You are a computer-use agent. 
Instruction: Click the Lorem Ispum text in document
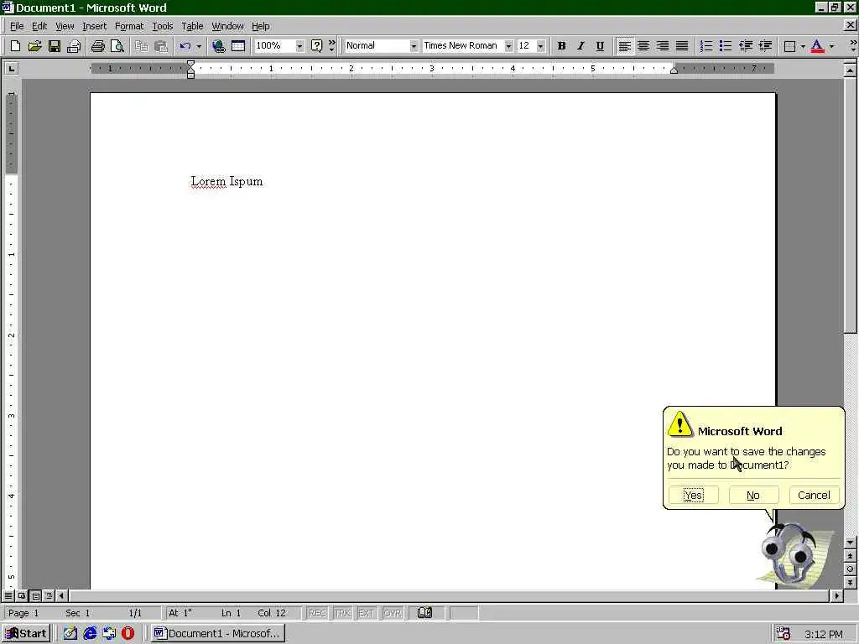(226, 181)
